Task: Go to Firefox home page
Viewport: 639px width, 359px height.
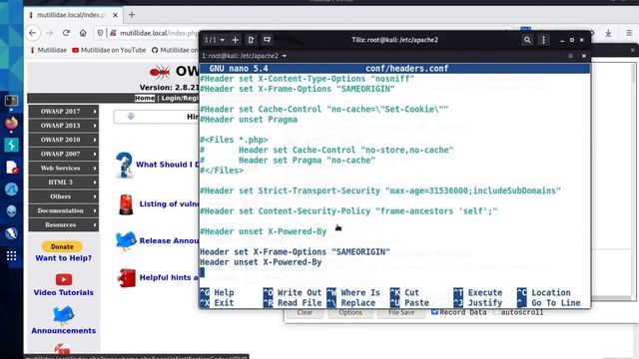Action: [83, 33]
